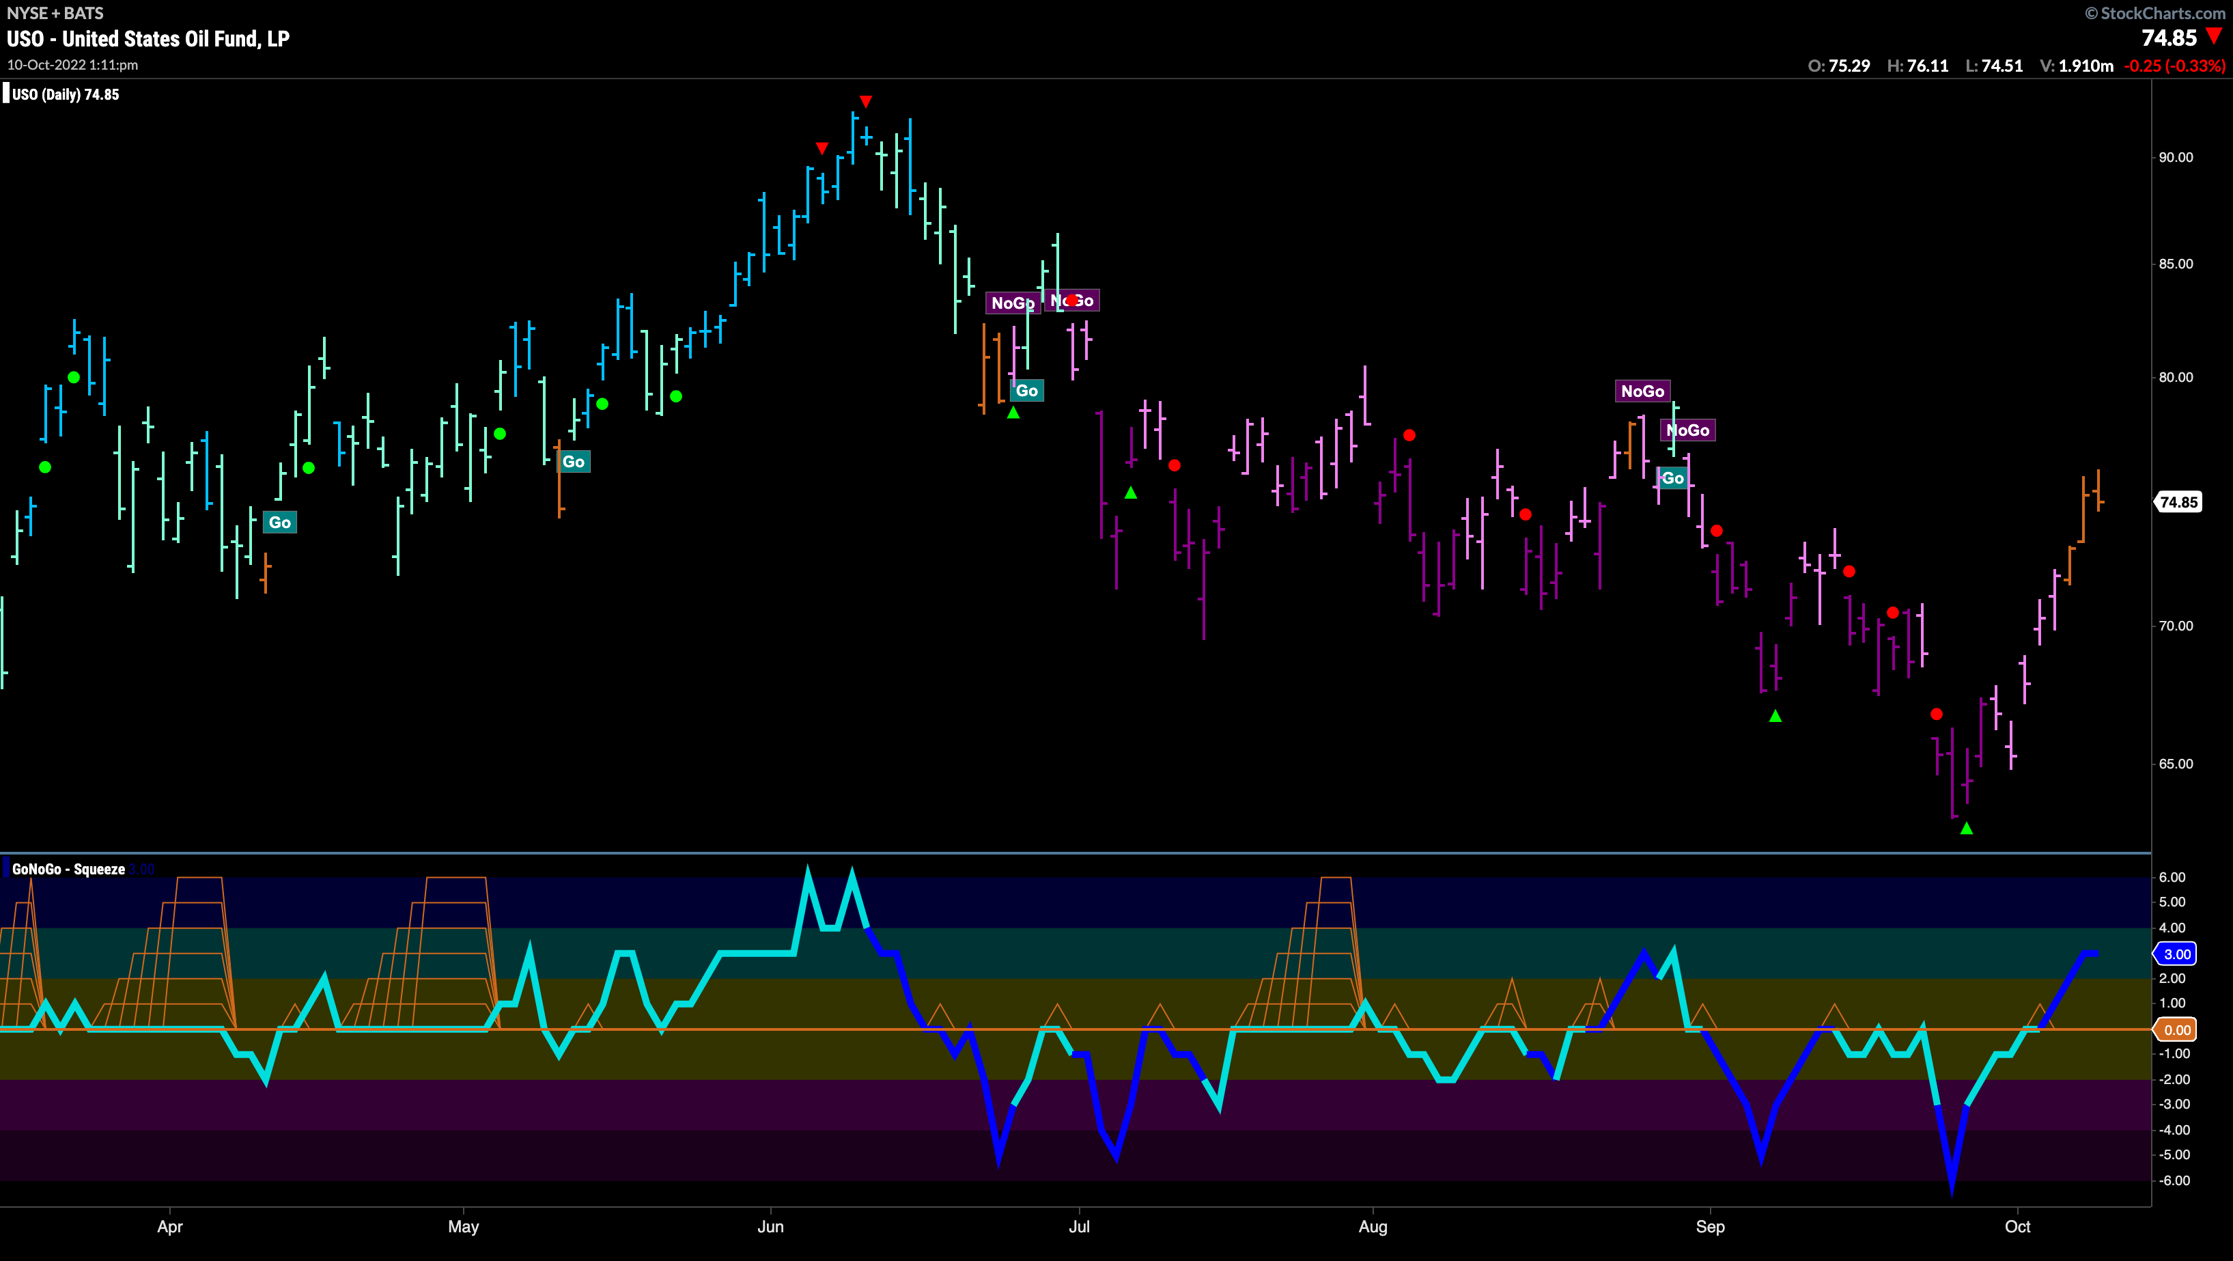The height and width of the screenshot is (1261, 2233).
Task: Select the 74.85 current price flag on axis
Action: 2178,502
